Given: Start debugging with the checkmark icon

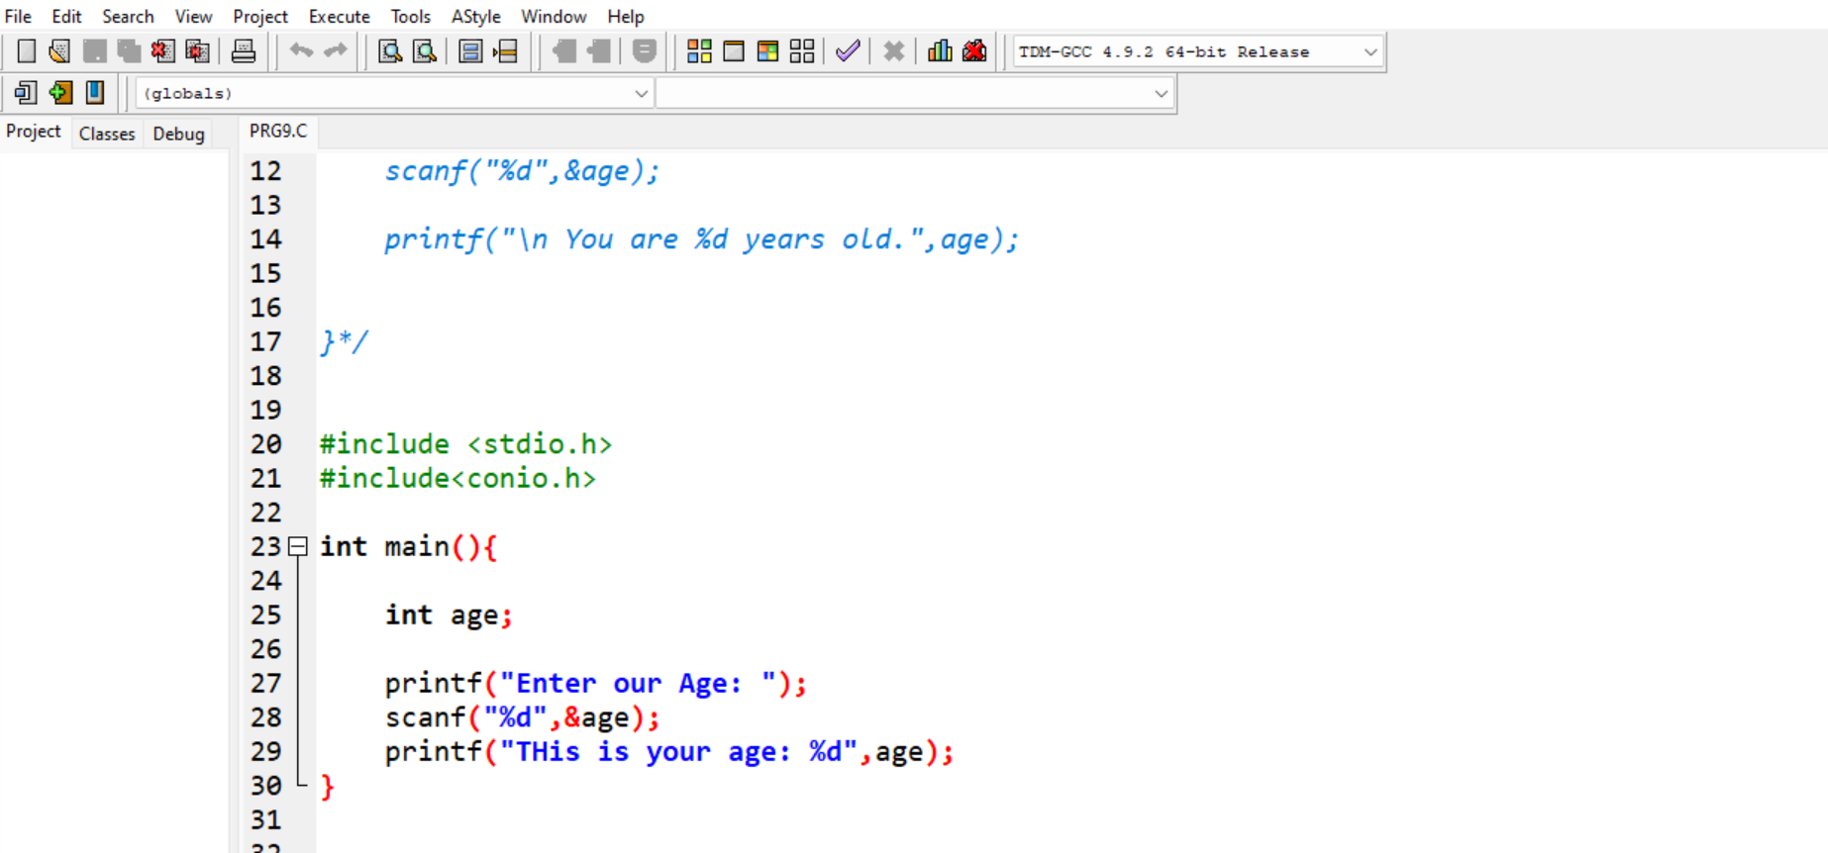Looking at the screenshot, I should [848, 51].
